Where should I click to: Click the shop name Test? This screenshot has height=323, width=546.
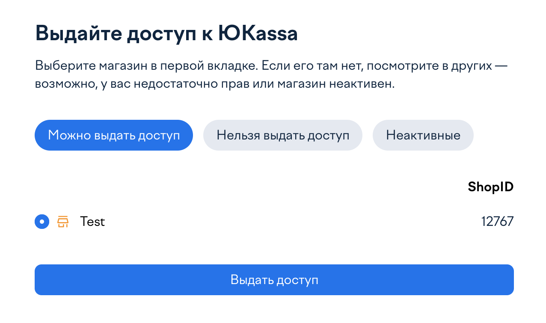point(92,222)
